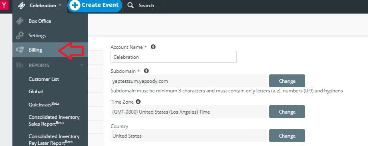The width and height of the screenshot is (368, 146).
Task: Click the Billing money icon
Action: [x=20, y=50]
